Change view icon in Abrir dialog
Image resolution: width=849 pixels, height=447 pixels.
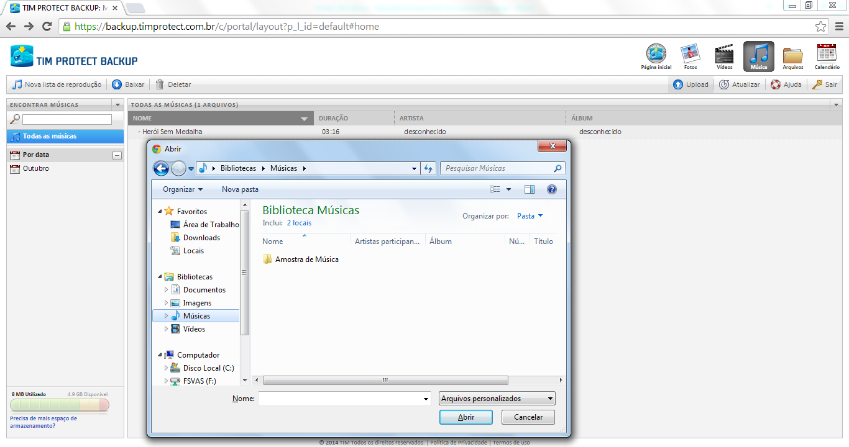tap(495, 189)
